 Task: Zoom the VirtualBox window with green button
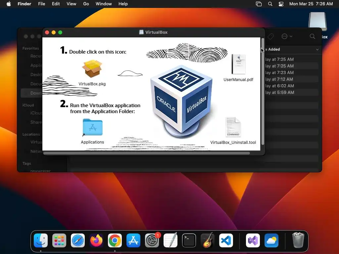click(60, 32)
